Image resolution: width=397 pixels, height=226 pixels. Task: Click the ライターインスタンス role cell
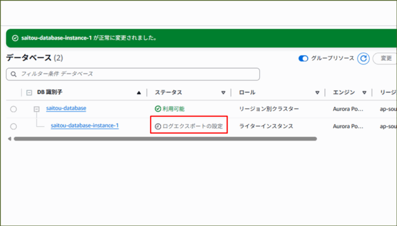point(266,126)
